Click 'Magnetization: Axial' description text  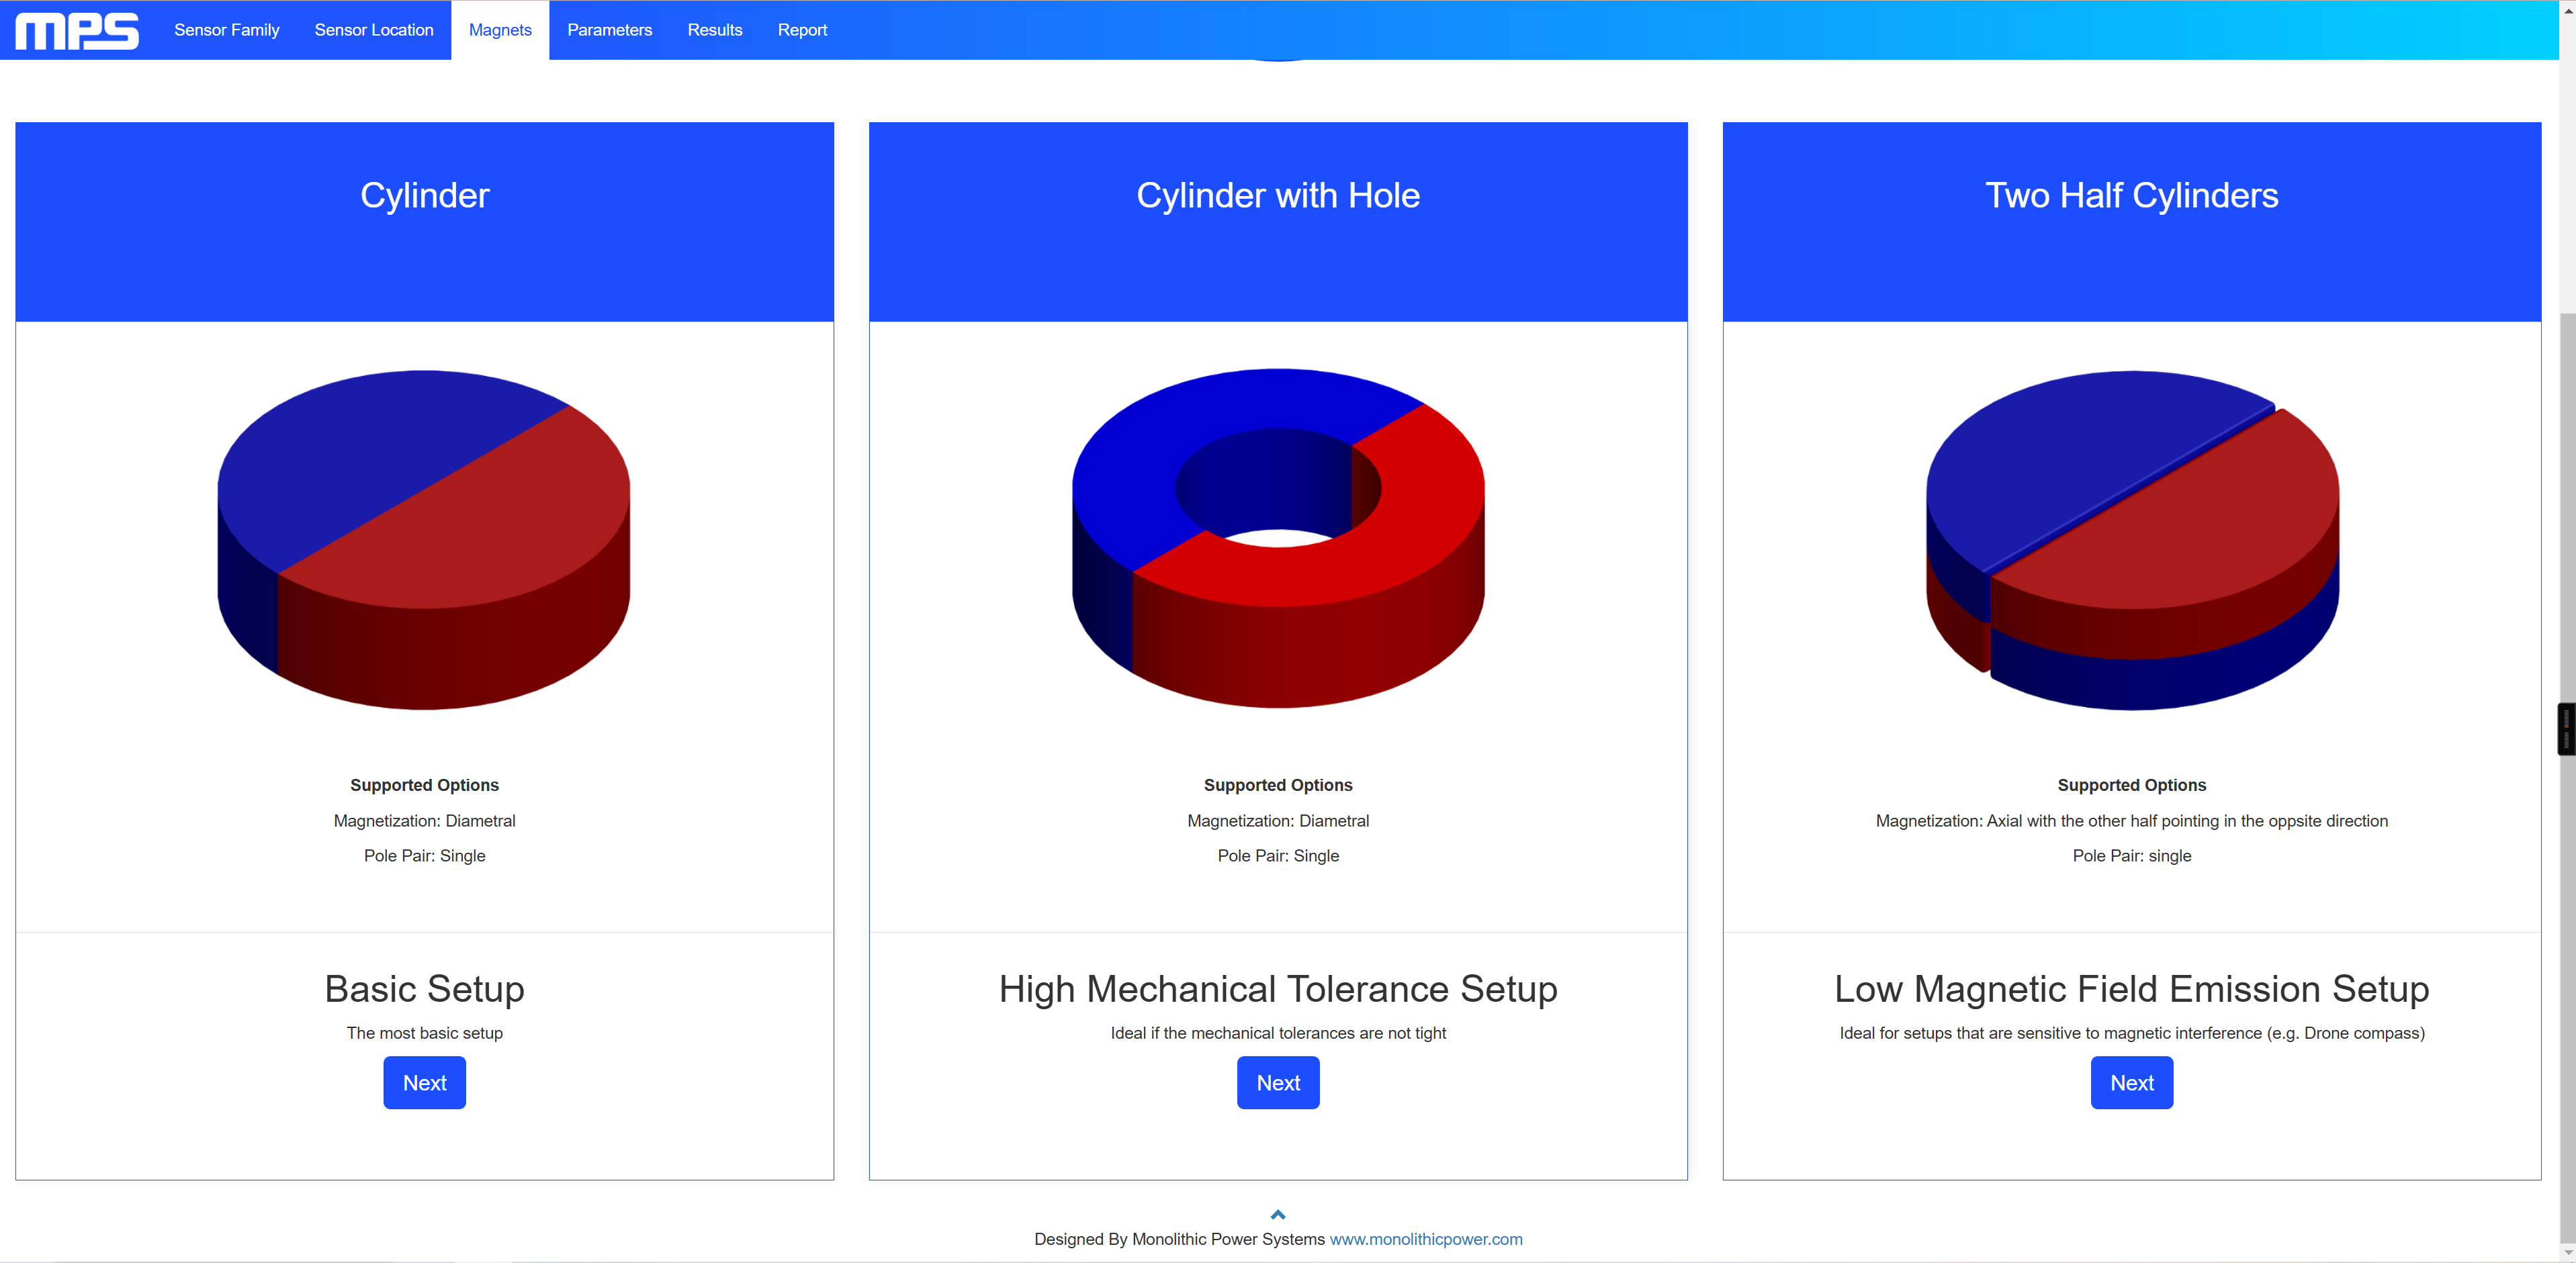point(2131,821)
